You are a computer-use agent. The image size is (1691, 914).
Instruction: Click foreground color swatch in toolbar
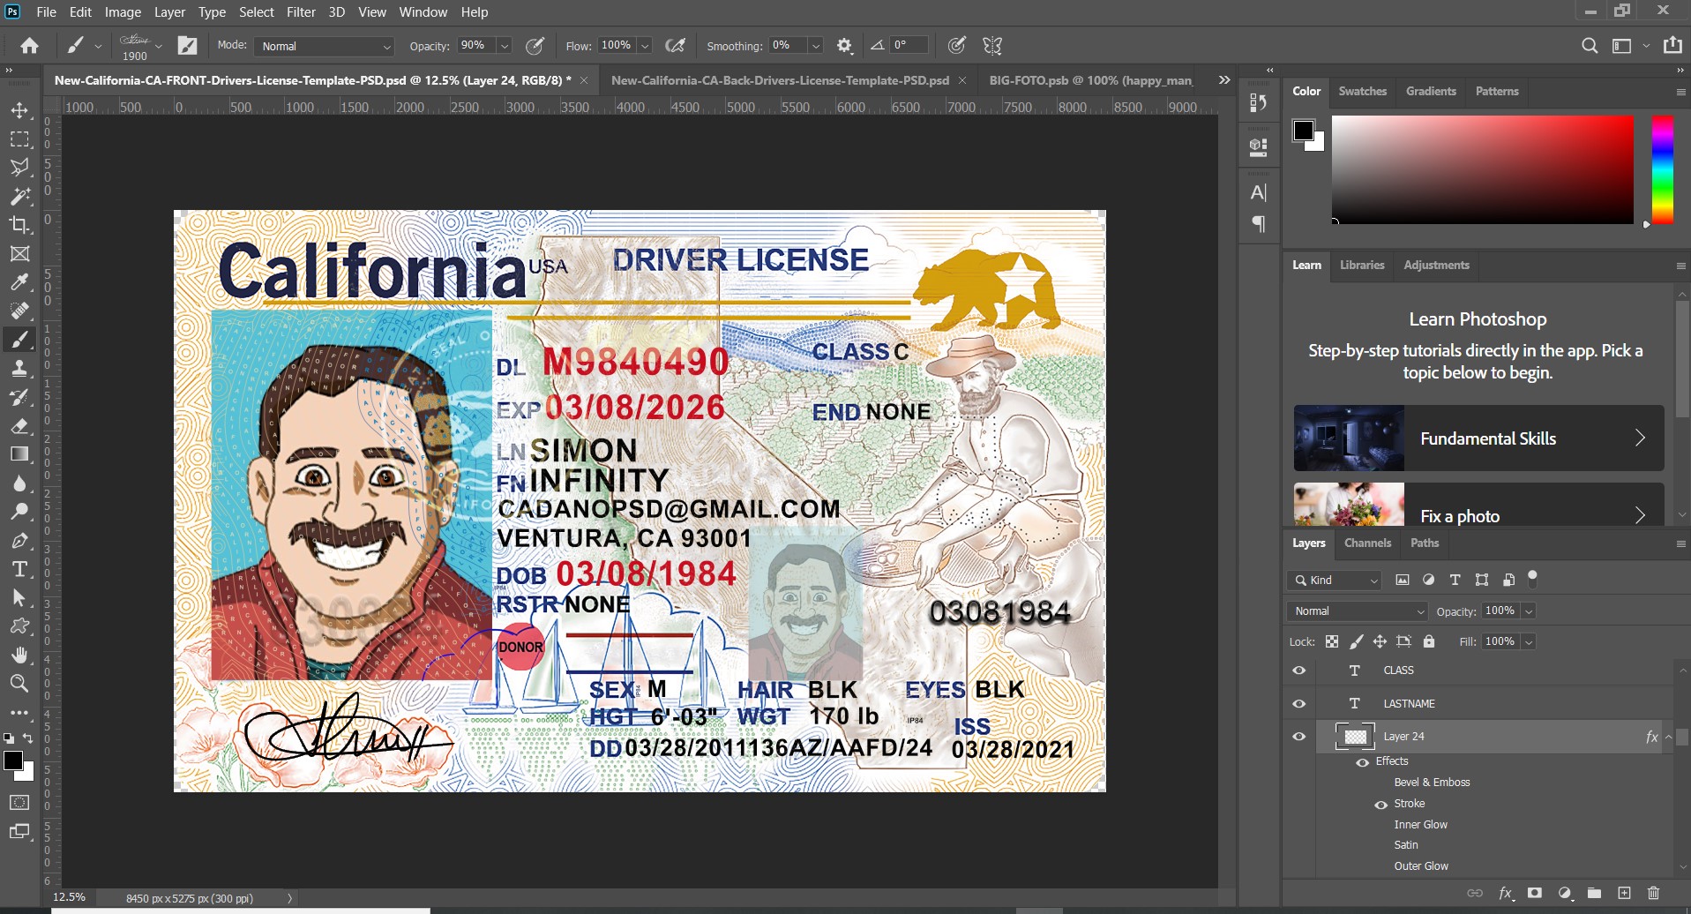[x=12, y=761]
